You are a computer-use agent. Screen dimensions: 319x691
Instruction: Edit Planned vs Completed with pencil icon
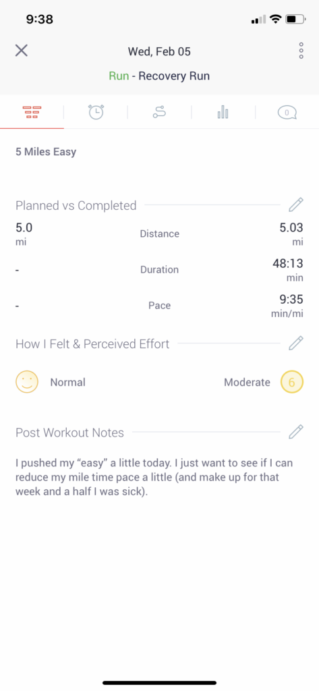[295, 205]
